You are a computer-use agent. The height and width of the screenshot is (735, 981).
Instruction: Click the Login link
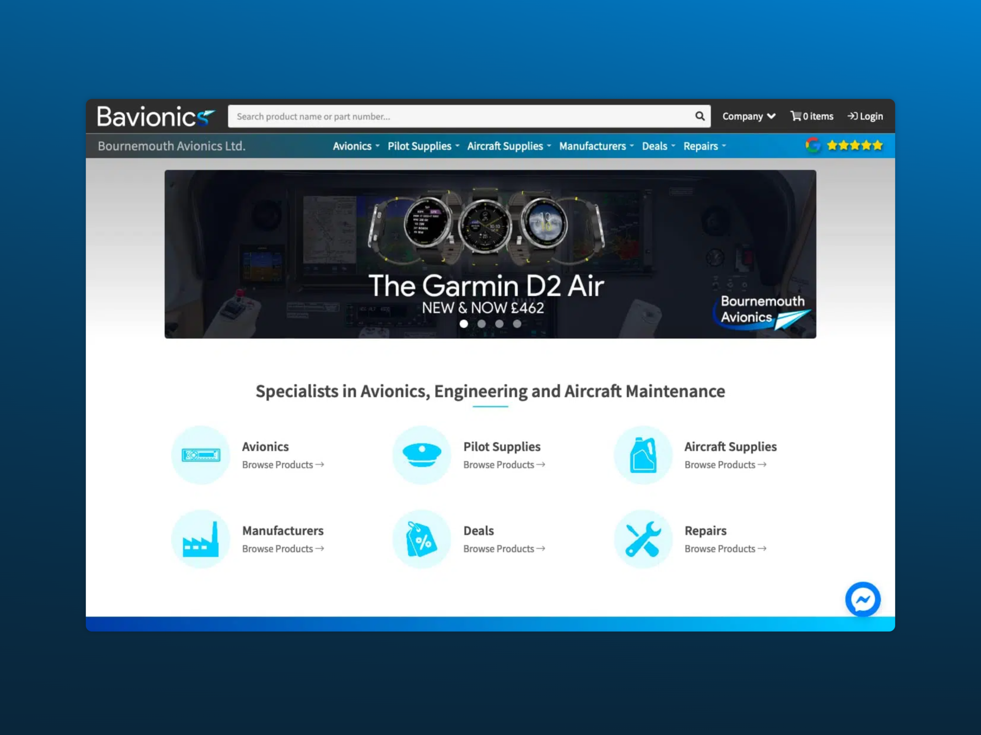(865, 116)
